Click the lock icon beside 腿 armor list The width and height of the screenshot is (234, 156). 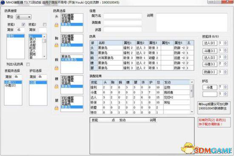[57, 108]
